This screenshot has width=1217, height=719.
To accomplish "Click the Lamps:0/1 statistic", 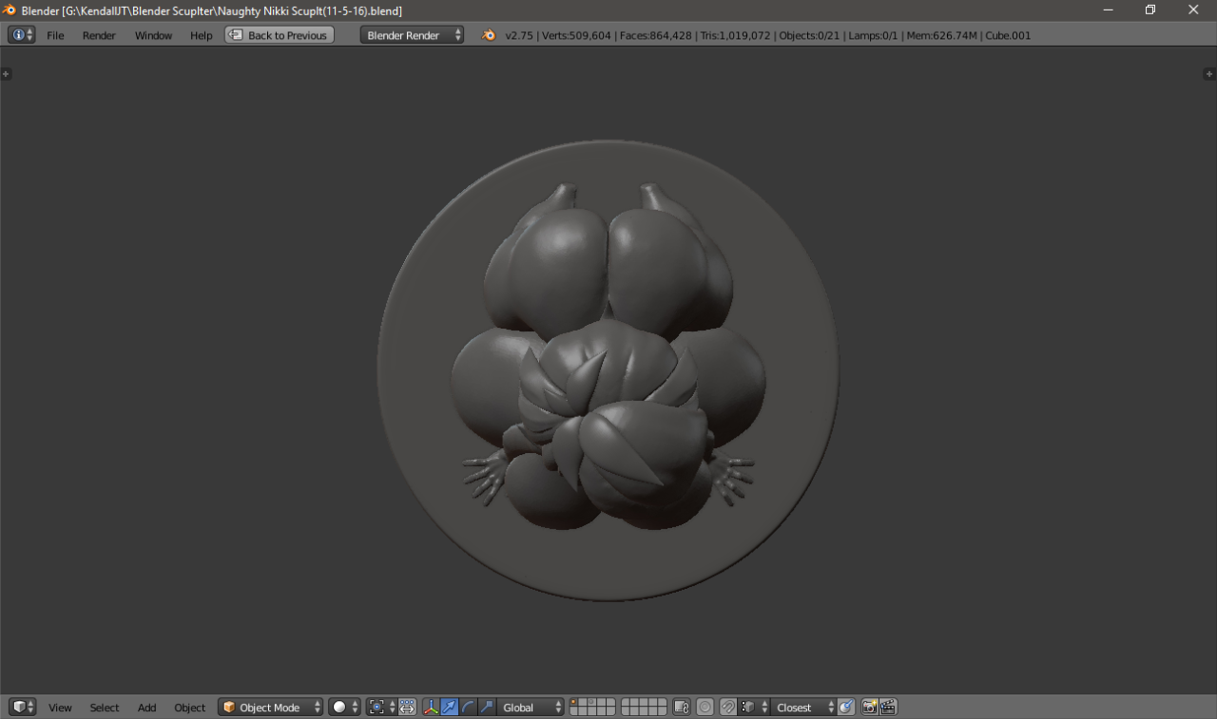I will [873, 35].
